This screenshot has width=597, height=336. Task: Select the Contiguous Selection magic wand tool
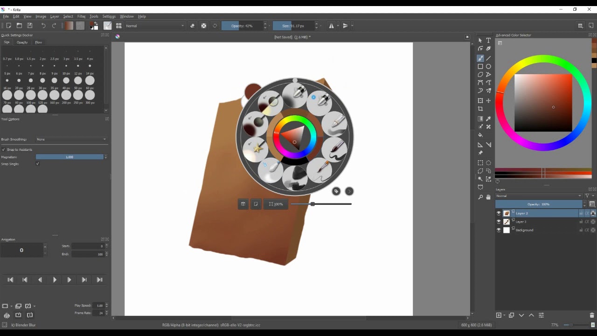click(480, 179)
